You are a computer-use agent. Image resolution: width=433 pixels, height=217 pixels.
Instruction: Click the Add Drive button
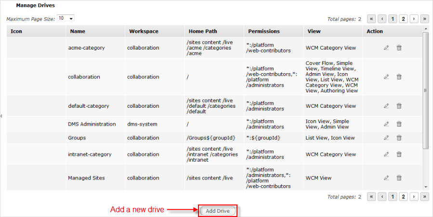[218, 211]
